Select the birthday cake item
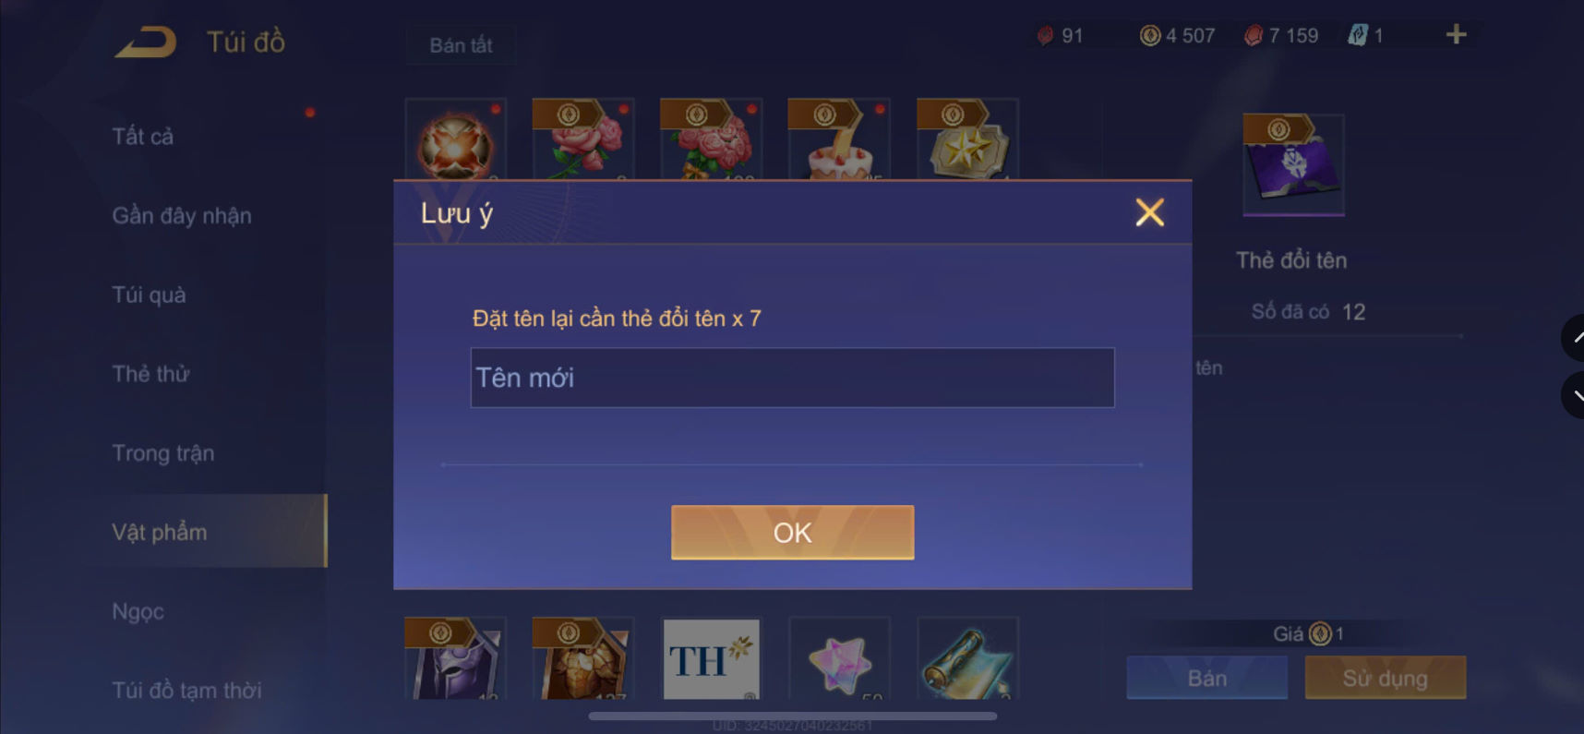This screenshot has width=1584, height=734. tap(839, 138)
